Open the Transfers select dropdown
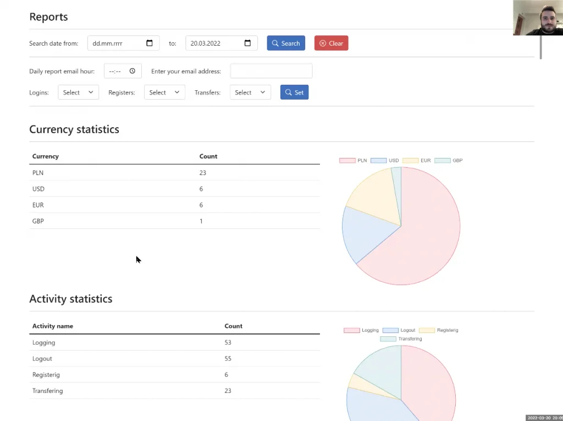563x421 pixels. (250, 92)
